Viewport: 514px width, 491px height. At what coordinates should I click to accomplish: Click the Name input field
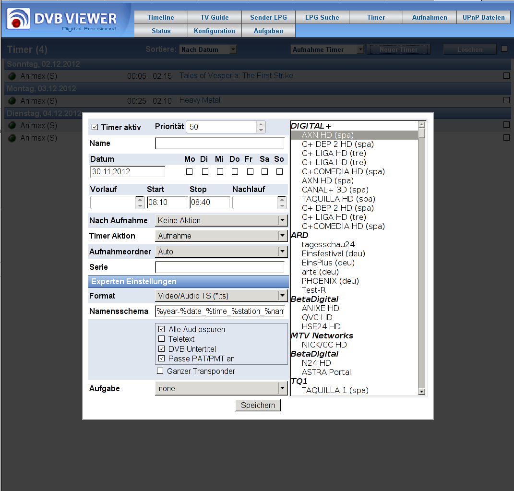tap(219, 143)
